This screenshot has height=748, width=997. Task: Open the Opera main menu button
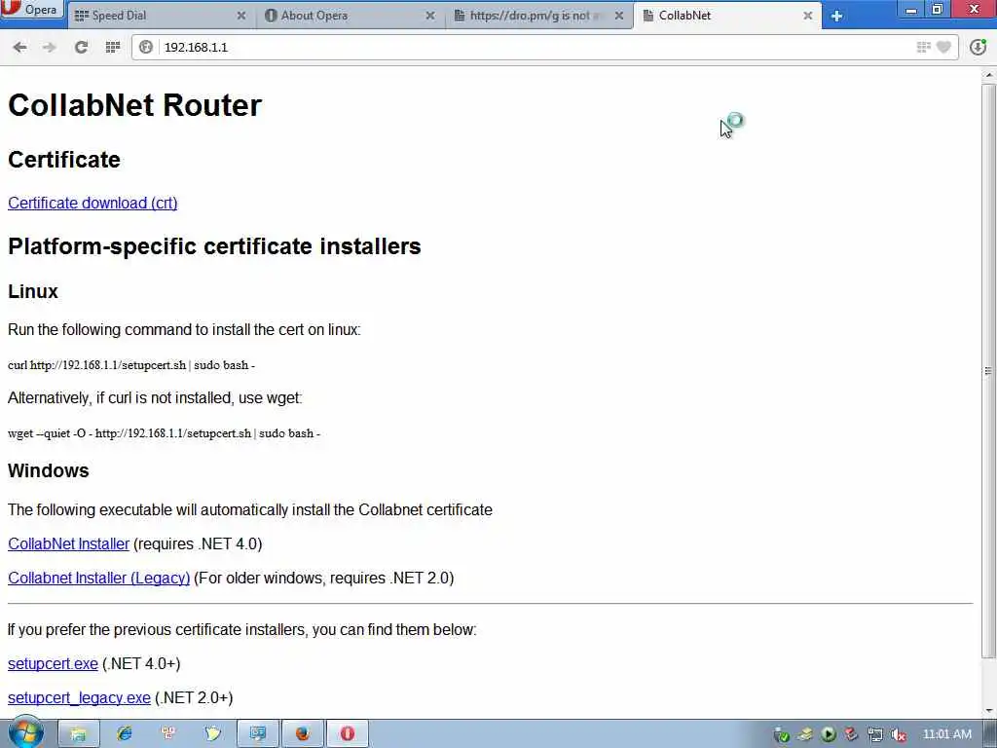coord(32,10)
